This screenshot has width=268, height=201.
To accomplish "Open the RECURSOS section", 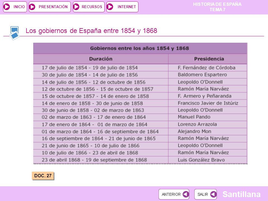I will 89,7.
